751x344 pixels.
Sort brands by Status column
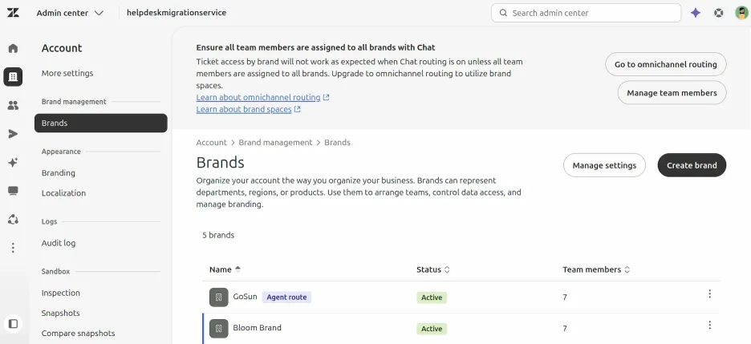[433, 269]
